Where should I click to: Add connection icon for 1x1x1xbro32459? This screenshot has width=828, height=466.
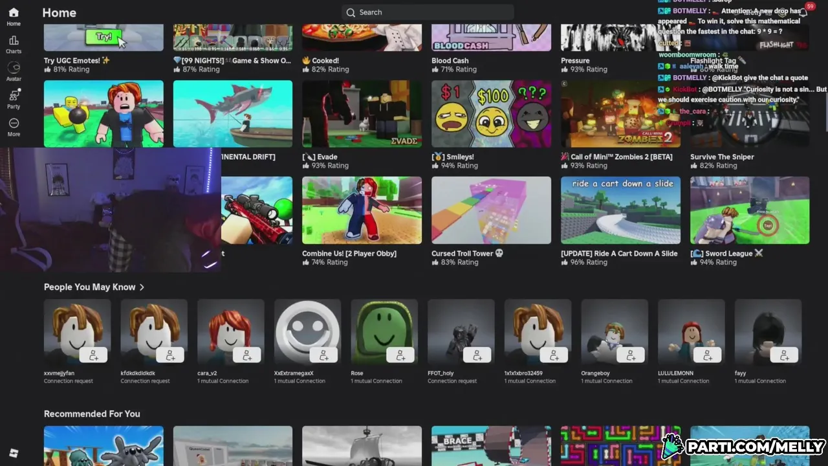[554, 355]
